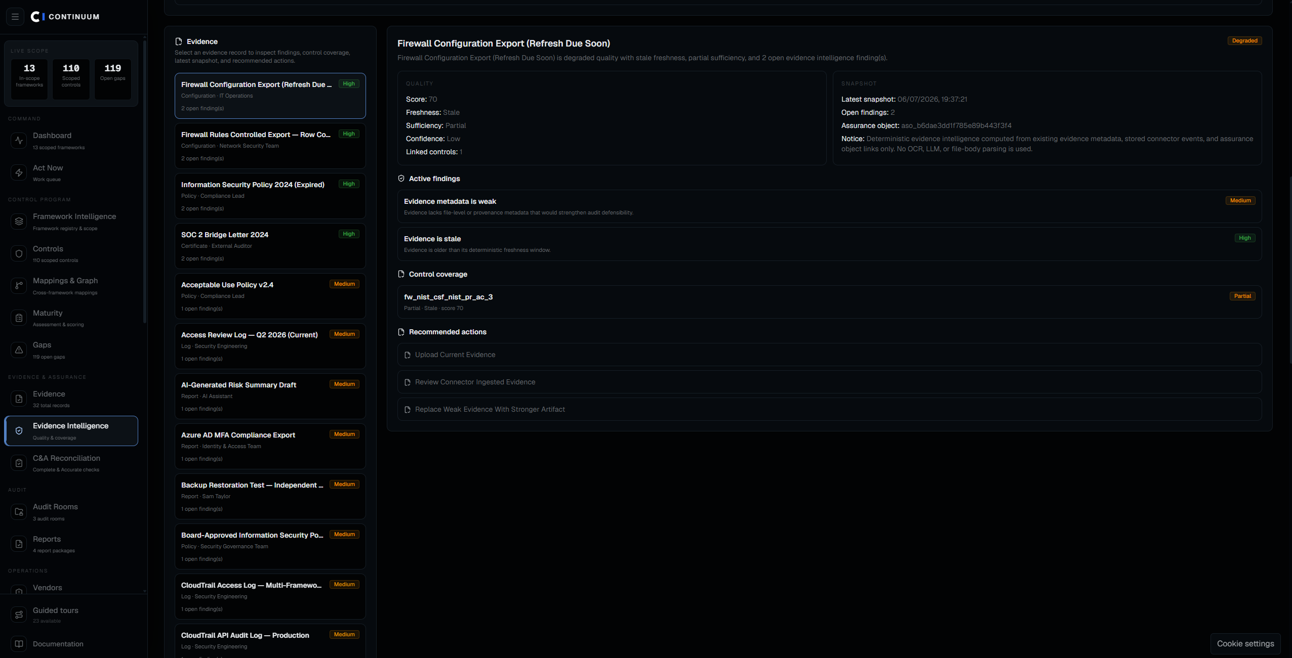Click the document icon next to Evidence heading
The image size is (1292, 658).
(x=179, y=41)
